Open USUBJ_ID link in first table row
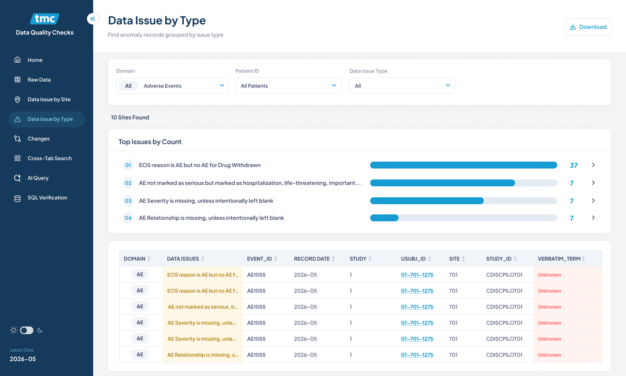Screen dimensions: 626x376 pyautogui.click(x=417, y=275)
